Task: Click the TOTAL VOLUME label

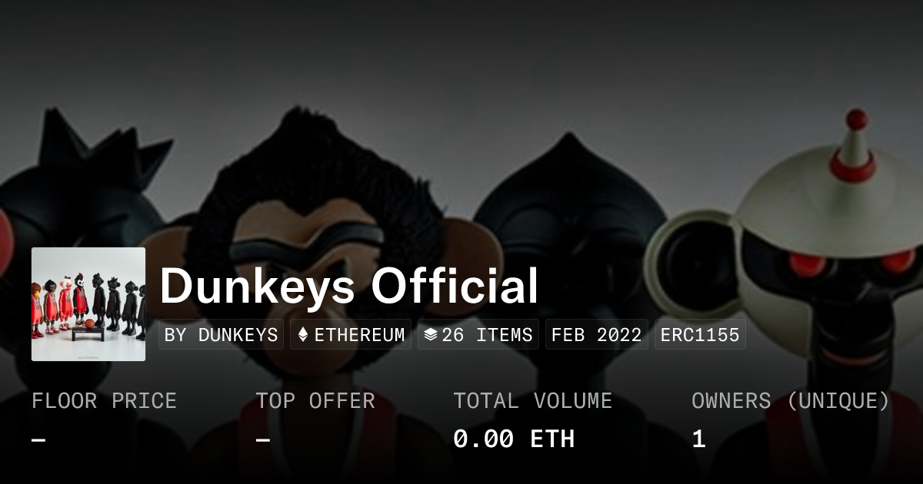Action: 532,401
